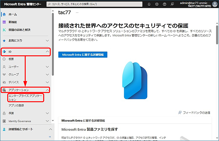Open the account avatar in top right
The width and height of the screenshot is (219, 141).
tap(215, 4)
